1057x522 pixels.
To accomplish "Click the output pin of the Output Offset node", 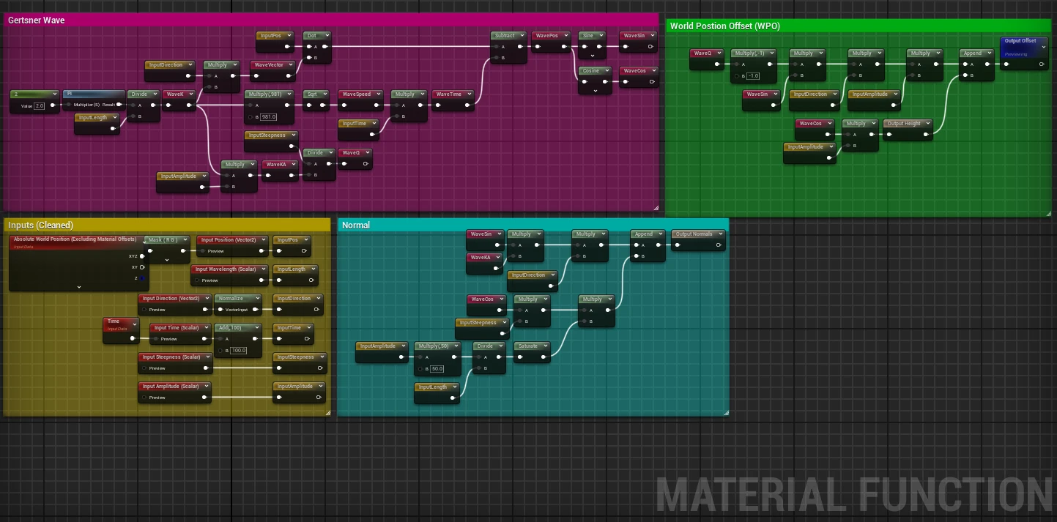I will coord(1042,64).
